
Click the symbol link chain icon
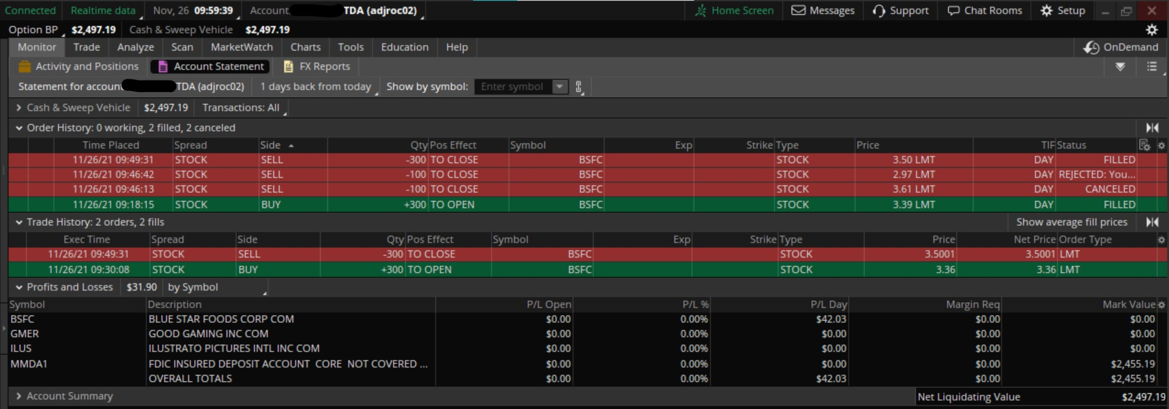[x=579, y=87]
